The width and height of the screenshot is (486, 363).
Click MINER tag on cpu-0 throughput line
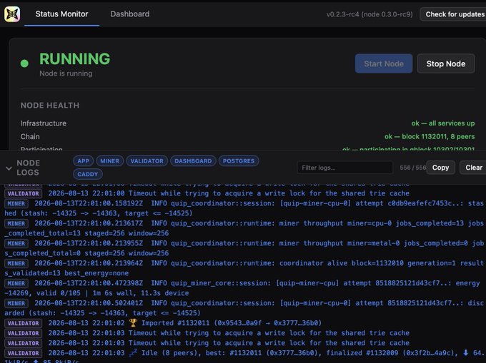[x=16, y=223]
